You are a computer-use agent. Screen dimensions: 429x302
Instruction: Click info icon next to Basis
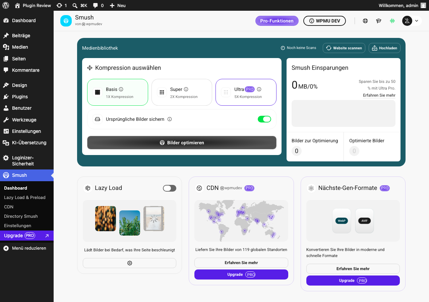pyautogui.click(x=121, y=89)
